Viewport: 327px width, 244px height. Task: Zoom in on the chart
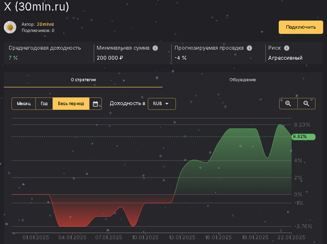[x=288, y=103]
